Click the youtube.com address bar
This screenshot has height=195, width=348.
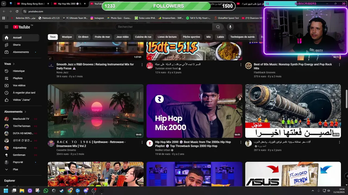click(x=36, y=11)
